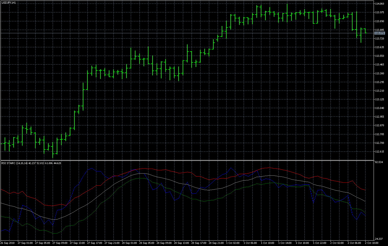Screen dimensions: 388x246
Task: Click the 82.534 indicator scale value
Action: (x=379, y=162)
